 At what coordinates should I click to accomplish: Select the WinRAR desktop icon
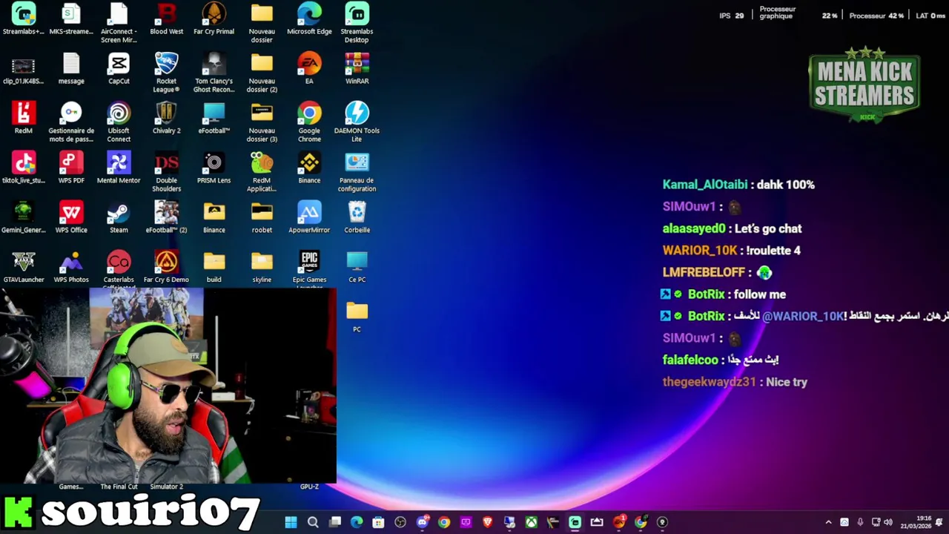357,68
